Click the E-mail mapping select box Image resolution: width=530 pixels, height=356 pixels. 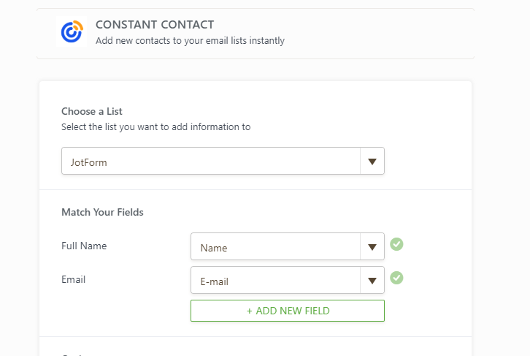[276, 280]
